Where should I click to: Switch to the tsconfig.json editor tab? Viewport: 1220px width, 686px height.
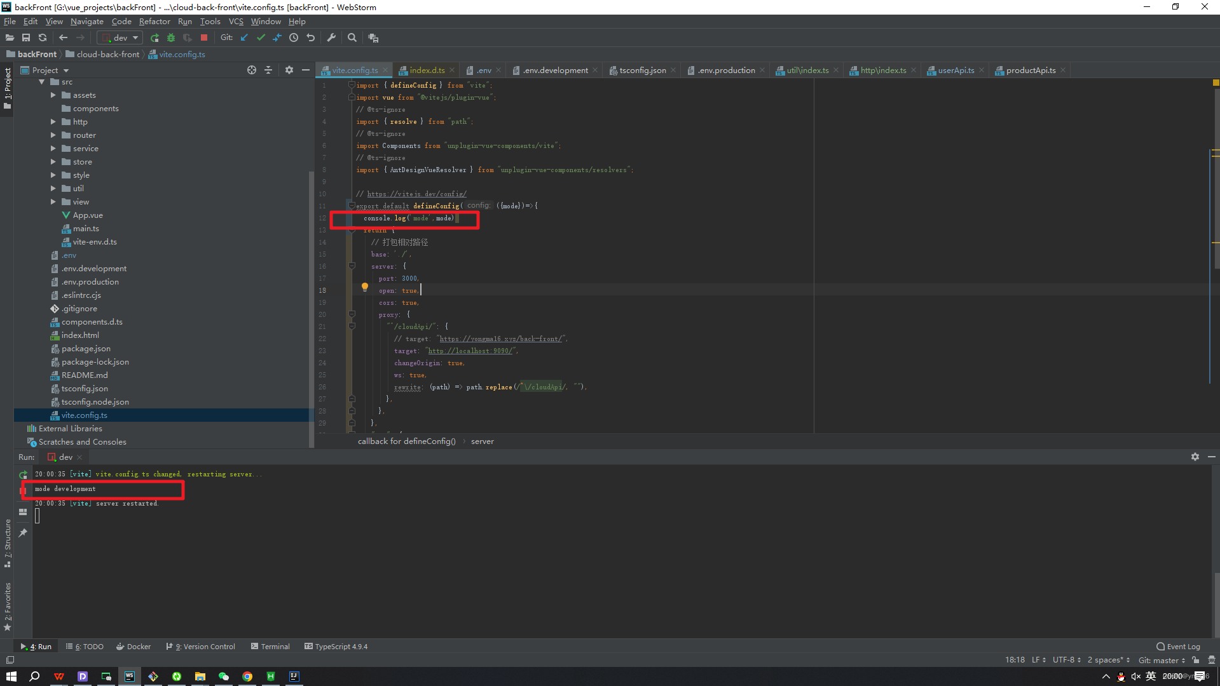point(641,70)
